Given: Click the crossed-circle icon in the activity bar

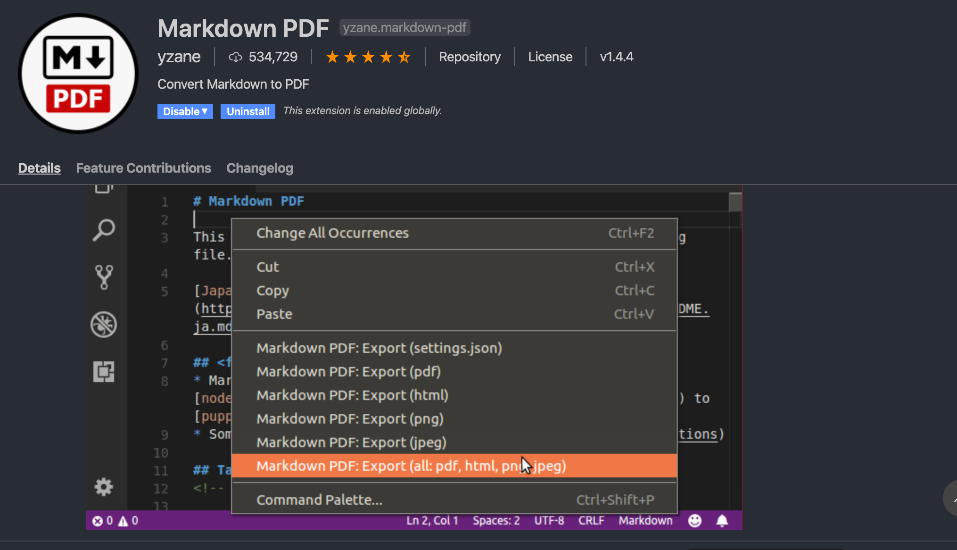Looking at the screenshot, I should (x=104, y=324).
